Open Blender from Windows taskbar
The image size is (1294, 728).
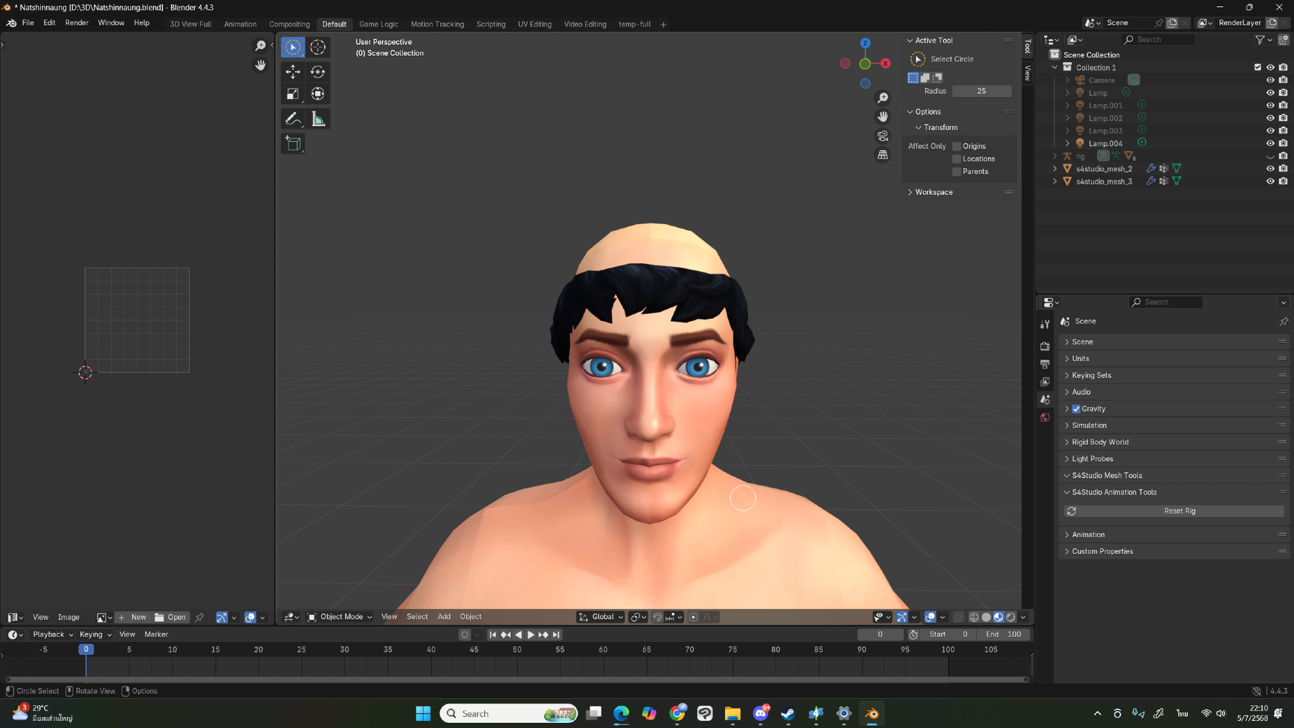click(x=872, y=713)
